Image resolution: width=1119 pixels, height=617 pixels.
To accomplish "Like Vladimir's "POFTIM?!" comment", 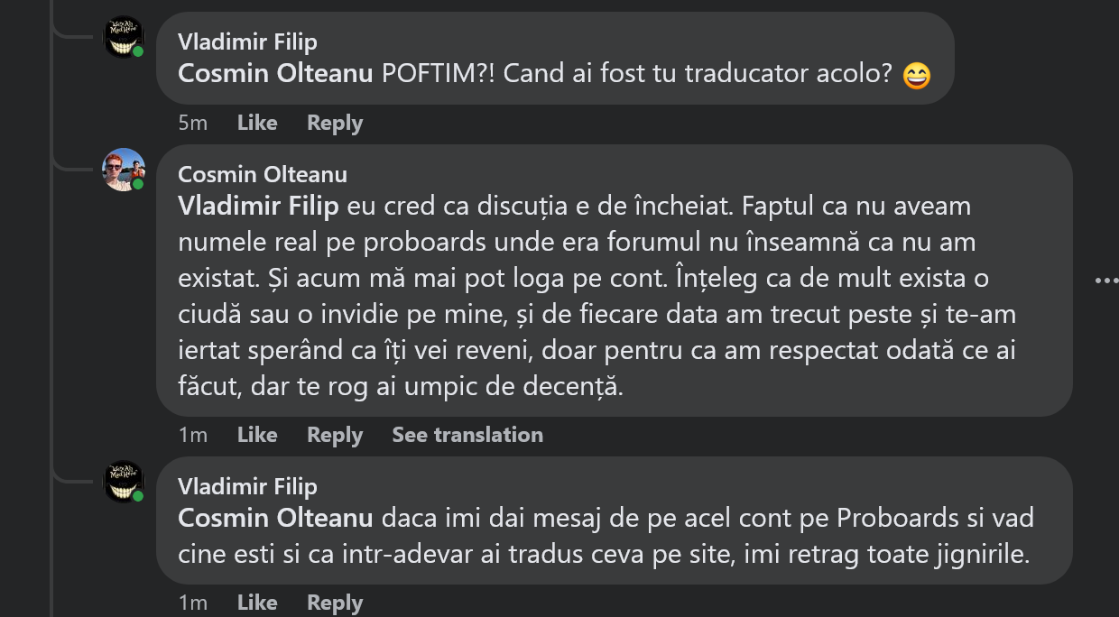I will tap(257, 123).
